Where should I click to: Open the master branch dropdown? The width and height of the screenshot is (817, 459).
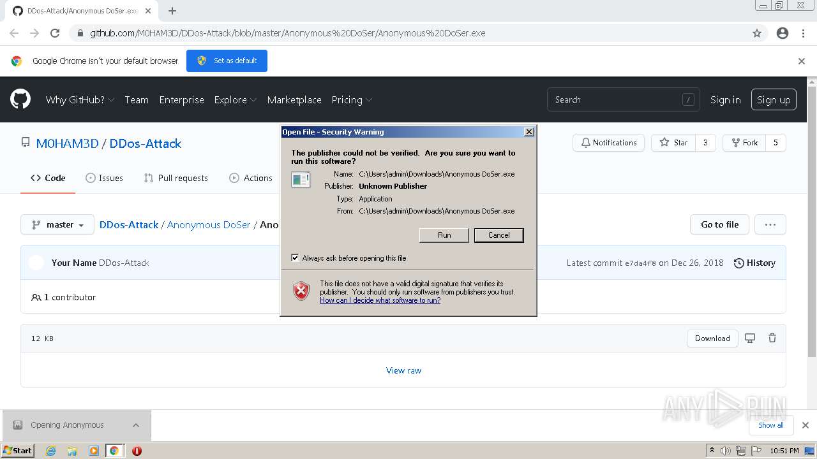57,224
